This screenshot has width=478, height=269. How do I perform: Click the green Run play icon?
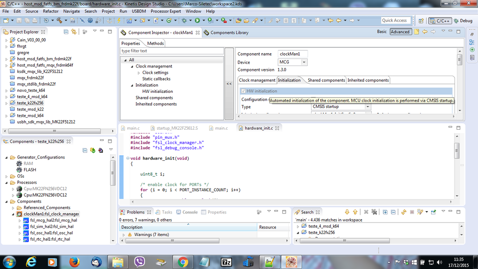pos(197,21)
